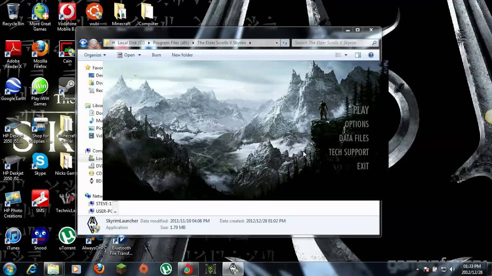The height and width of the screenshot is (276, 492).
Task: Click the navigation pane scroll down arrow
Action: (115, 212)
